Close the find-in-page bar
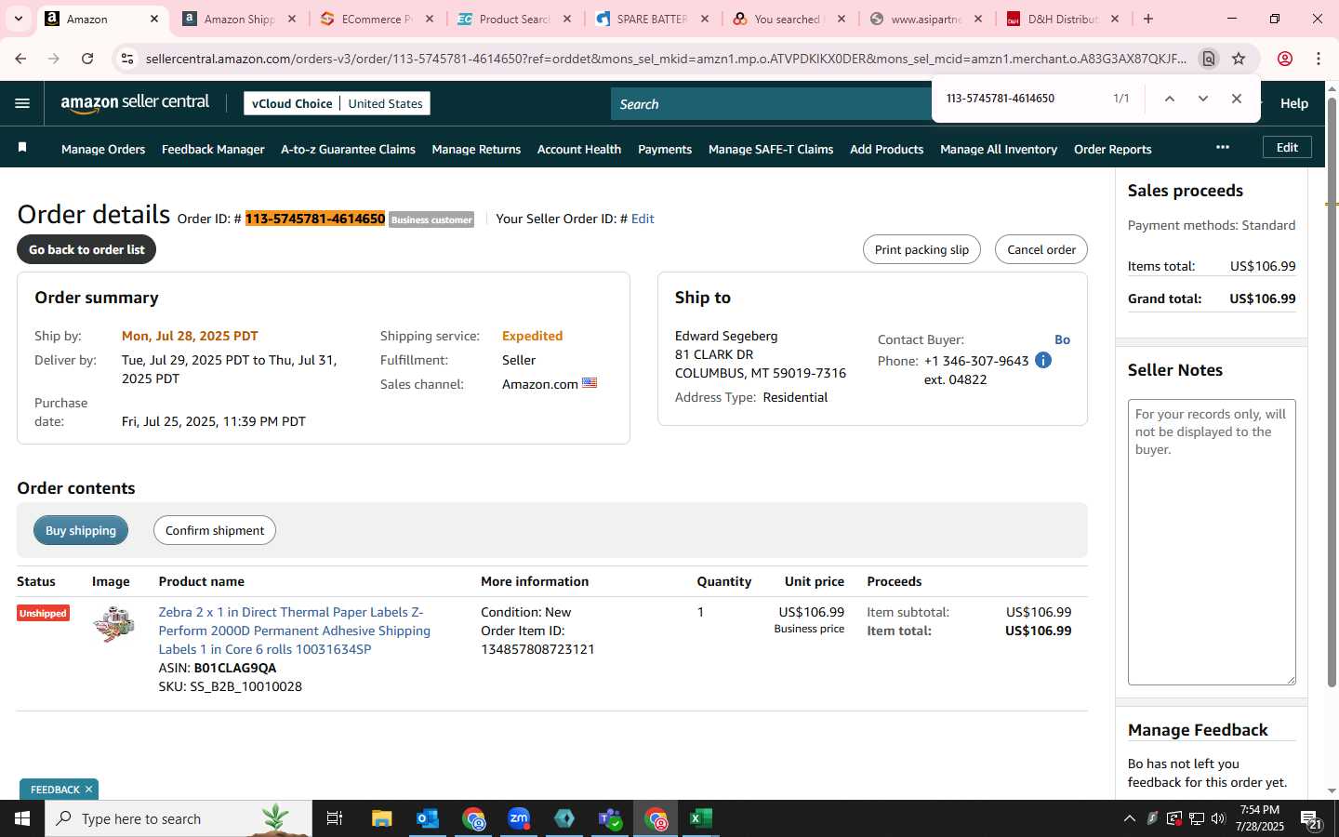 (1236, 99)
